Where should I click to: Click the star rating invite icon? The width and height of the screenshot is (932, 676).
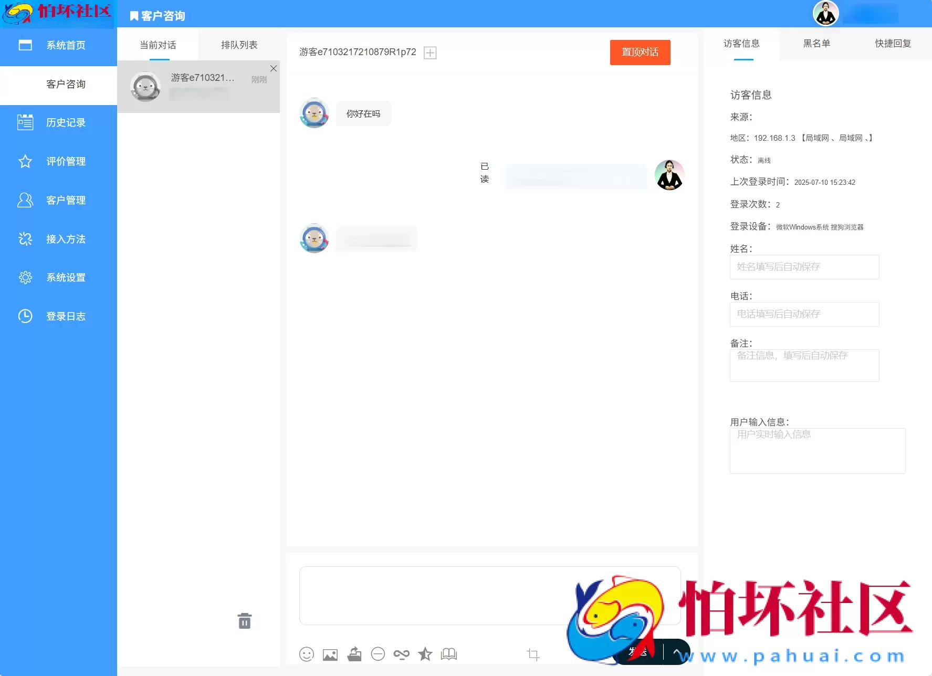(425, 654)
